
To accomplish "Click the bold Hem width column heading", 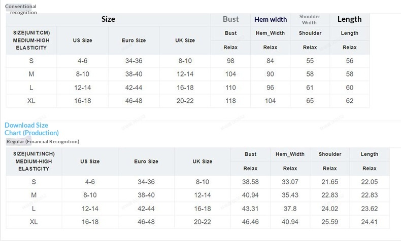I will pos(271,20).
